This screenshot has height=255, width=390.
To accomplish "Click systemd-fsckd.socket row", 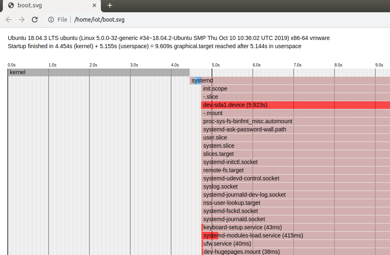I will point(296,211).
